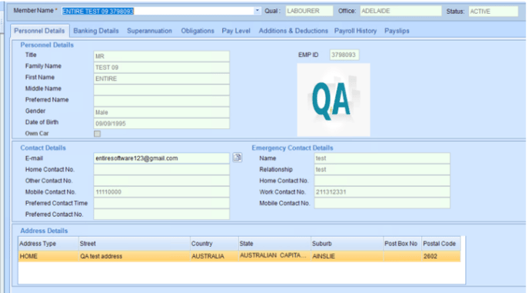Viewport: 529px width, 293px height.
Task: Open the Member Name dropdown arrow
Action: tap(257, 11)
